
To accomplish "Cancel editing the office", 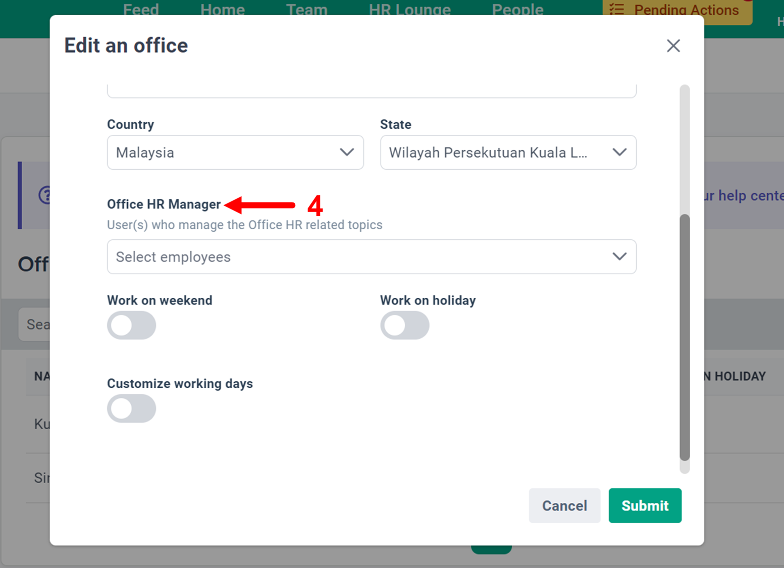I will [x=564, y=505].
